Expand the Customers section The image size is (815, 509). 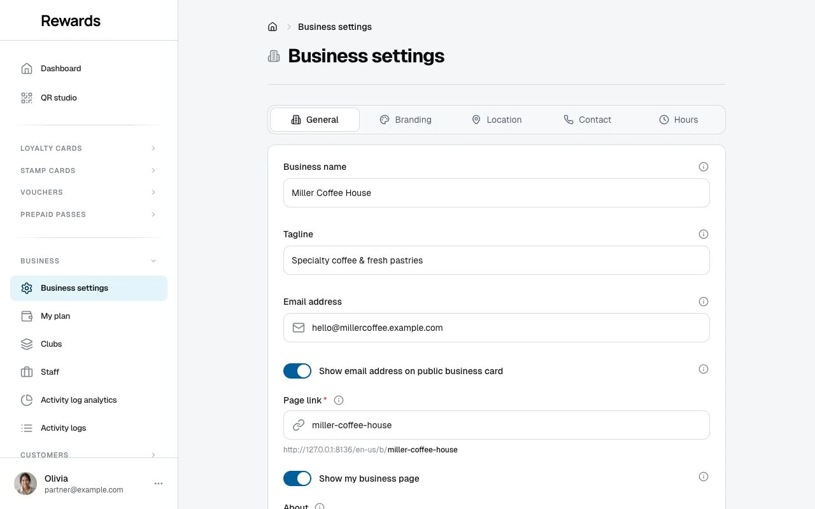coord(89,455)
